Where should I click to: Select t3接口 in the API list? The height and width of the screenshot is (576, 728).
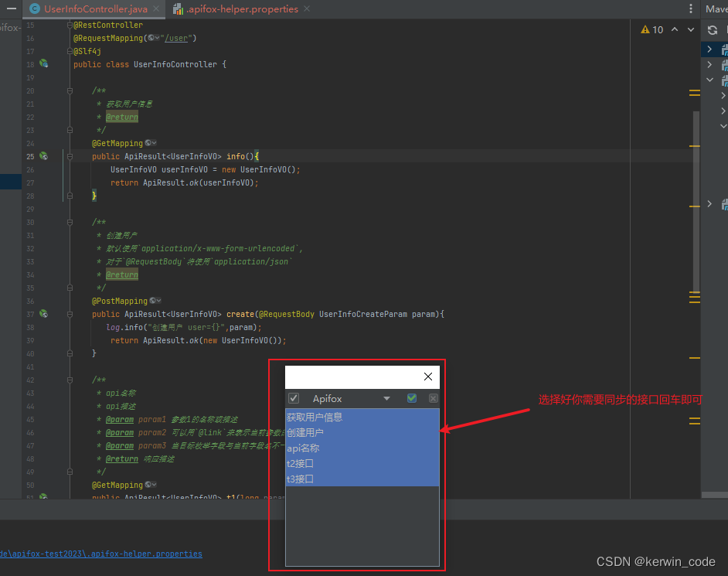point(362,479)
